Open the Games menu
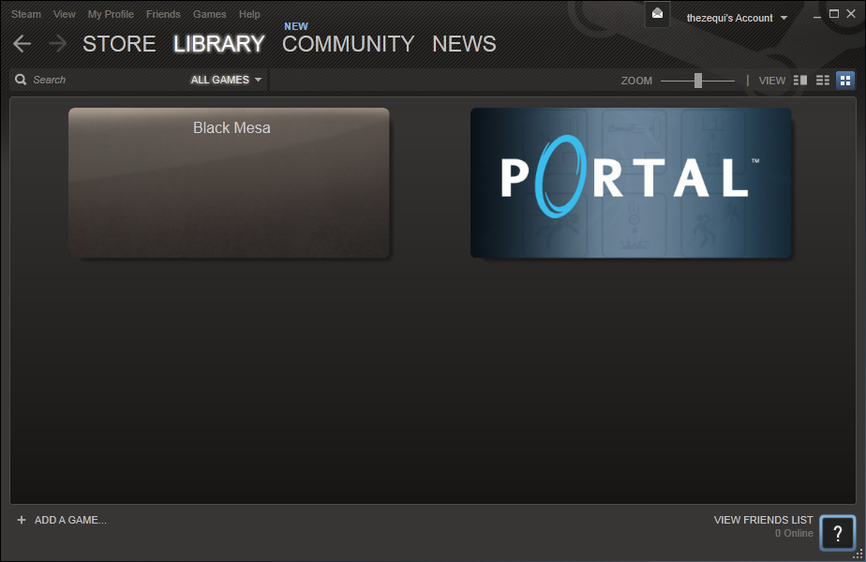 click(209, 14)
